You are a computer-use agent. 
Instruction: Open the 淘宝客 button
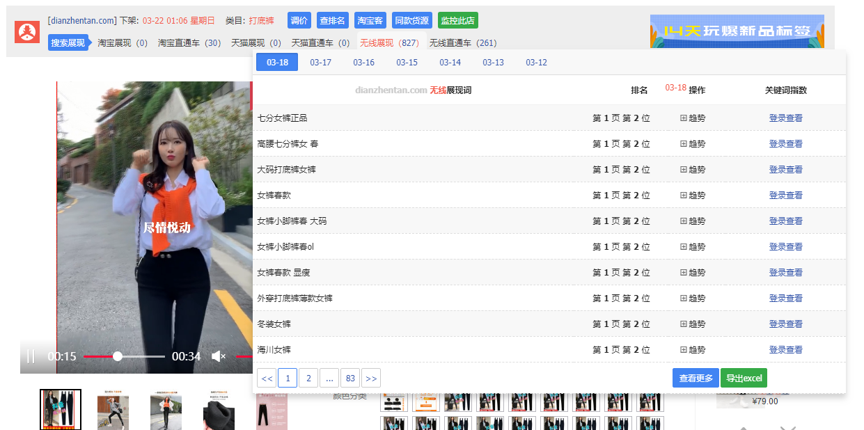pos(370,20)
